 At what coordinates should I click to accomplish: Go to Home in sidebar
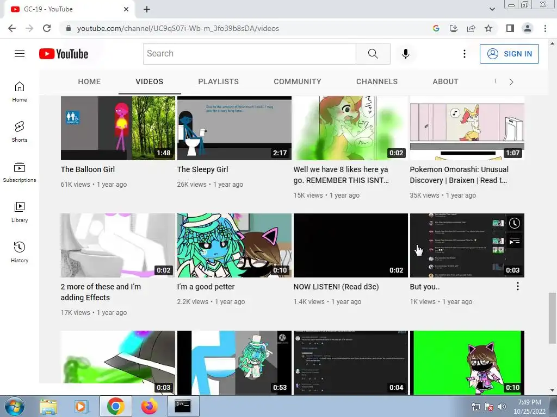pos(20,92)
